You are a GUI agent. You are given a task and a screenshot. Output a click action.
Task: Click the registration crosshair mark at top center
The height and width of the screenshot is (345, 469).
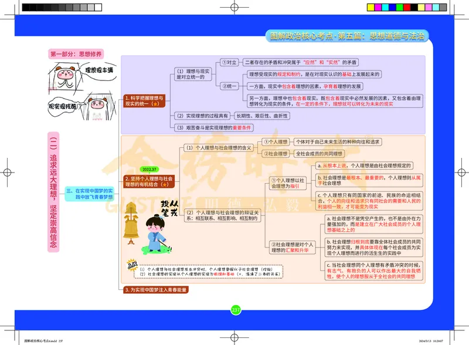[x=235, y=7]
